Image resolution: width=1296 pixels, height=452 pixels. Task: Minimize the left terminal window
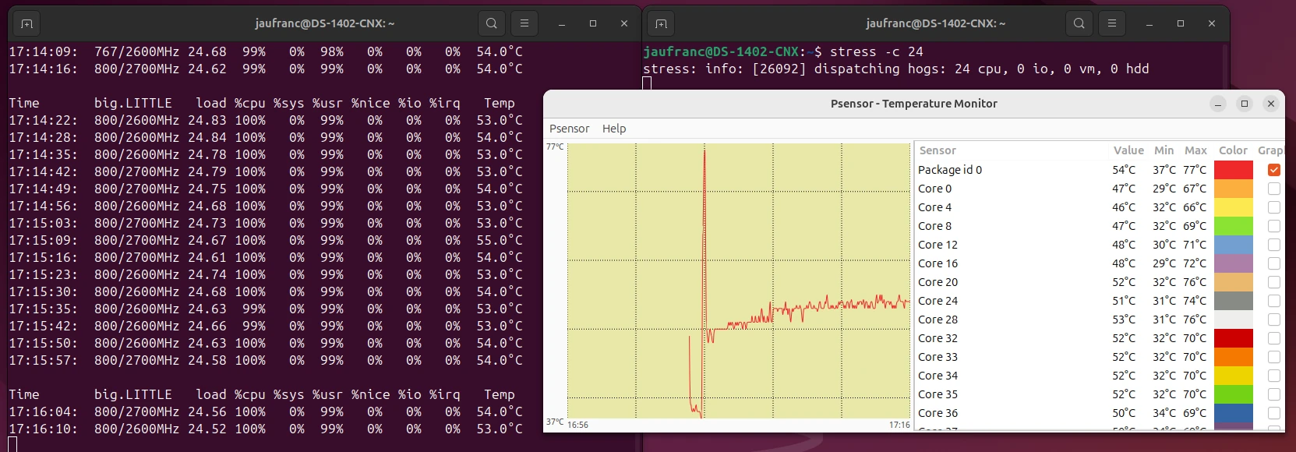tap(562, 23)
